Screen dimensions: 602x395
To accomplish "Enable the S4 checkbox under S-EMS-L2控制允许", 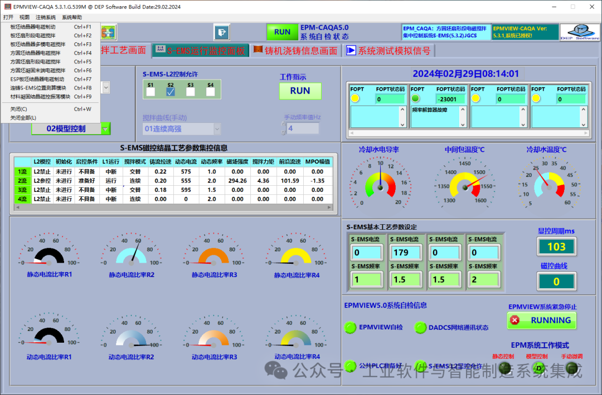I will click(210, 92).
